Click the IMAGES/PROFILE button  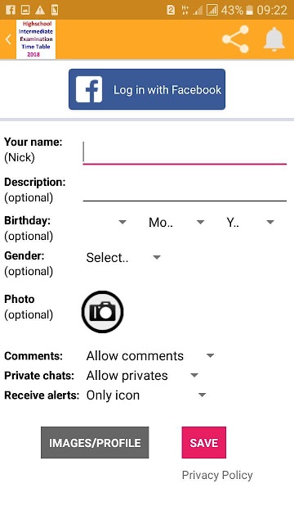point(95,442)
